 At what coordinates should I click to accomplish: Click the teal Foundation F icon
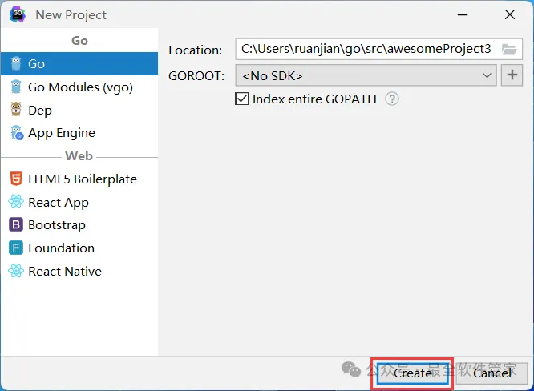16,248
